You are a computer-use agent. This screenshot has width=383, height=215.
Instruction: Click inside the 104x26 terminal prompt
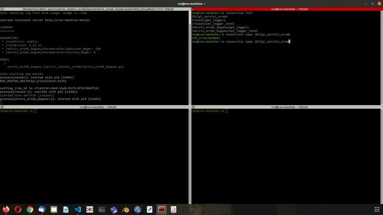click(x=19, y=111)
